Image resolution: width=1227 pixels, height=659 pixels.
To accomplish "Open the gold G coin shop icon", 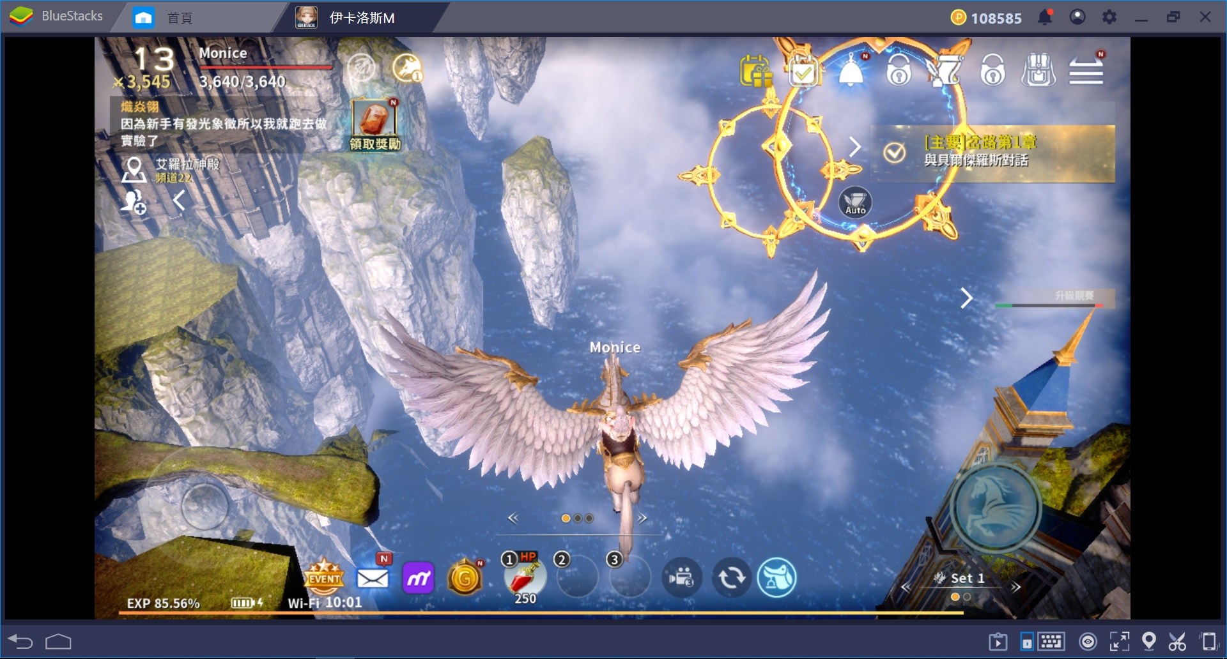I will click(x=465, y=579).
